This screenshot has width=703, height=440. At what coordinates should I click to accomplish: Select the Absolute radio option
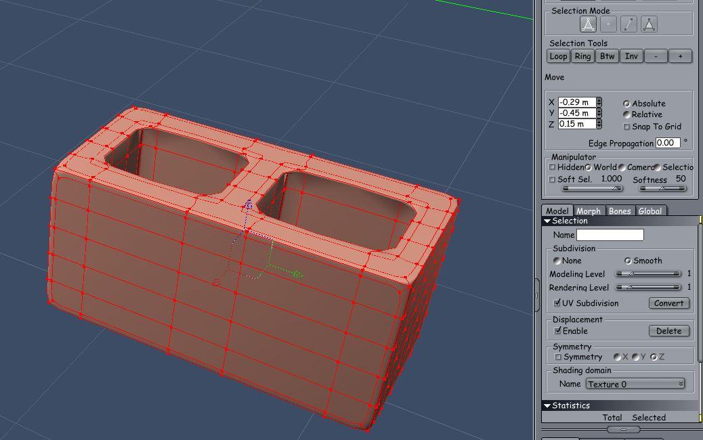pos(626,104)
